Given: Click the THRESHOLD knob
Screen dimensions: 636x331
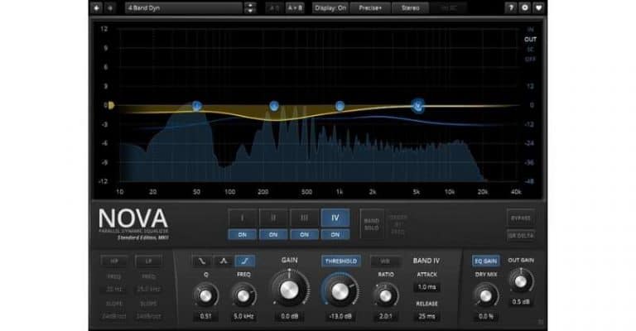Looking at the screenshot, I should [x=340, y=291].
